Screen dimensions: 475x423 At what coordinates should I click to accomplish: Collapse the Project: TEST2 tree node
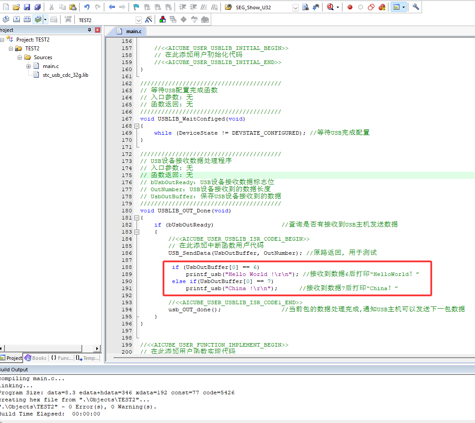pyautogui.click(x=2, y=40)
